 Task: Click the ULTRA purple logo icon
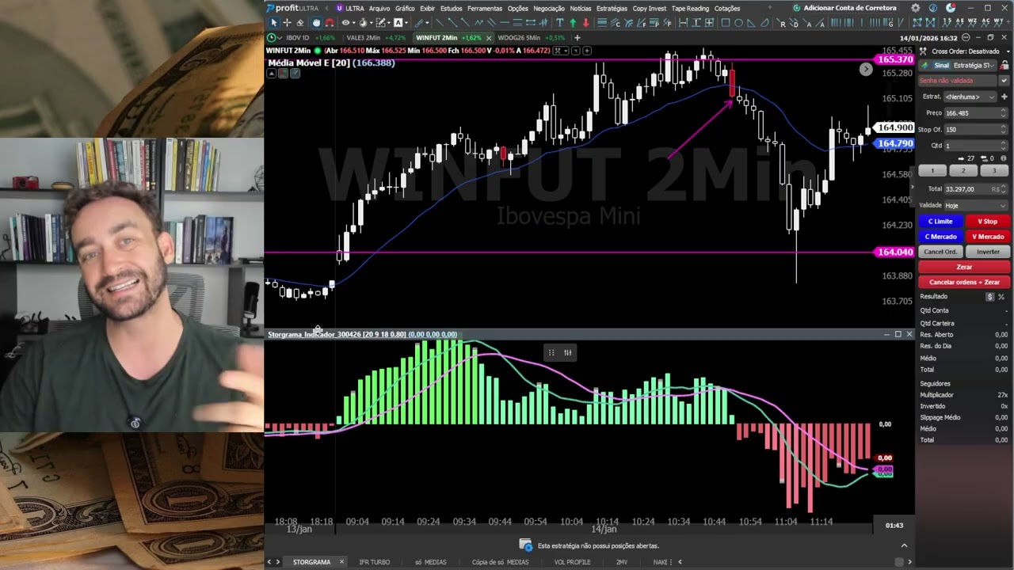[x=340, y=8]
